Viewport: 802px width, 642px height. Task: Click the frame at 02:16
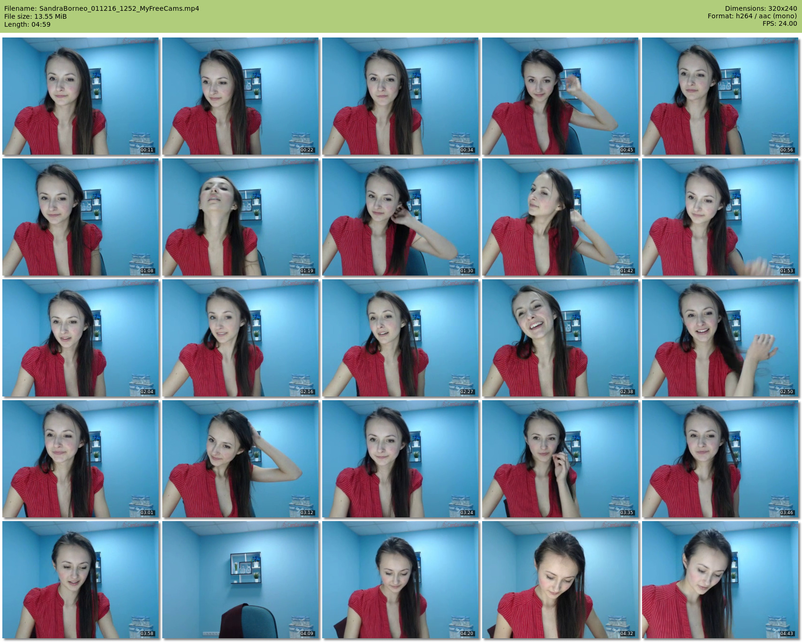pyautogui.click(x=241, y=338)
